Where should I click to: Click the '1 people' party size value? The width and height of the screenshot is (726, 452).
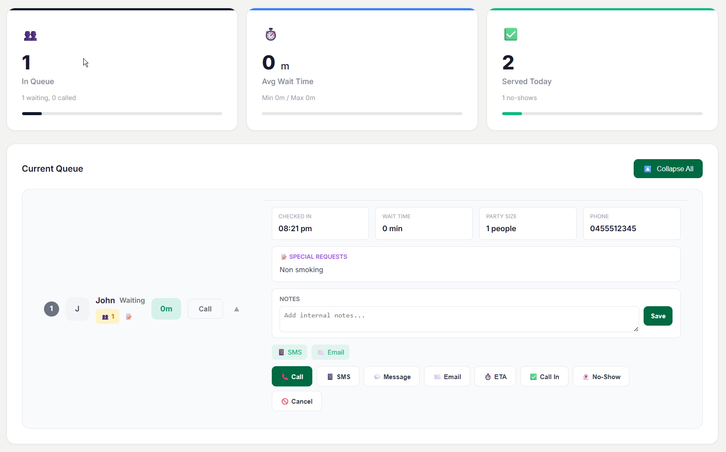501,229
